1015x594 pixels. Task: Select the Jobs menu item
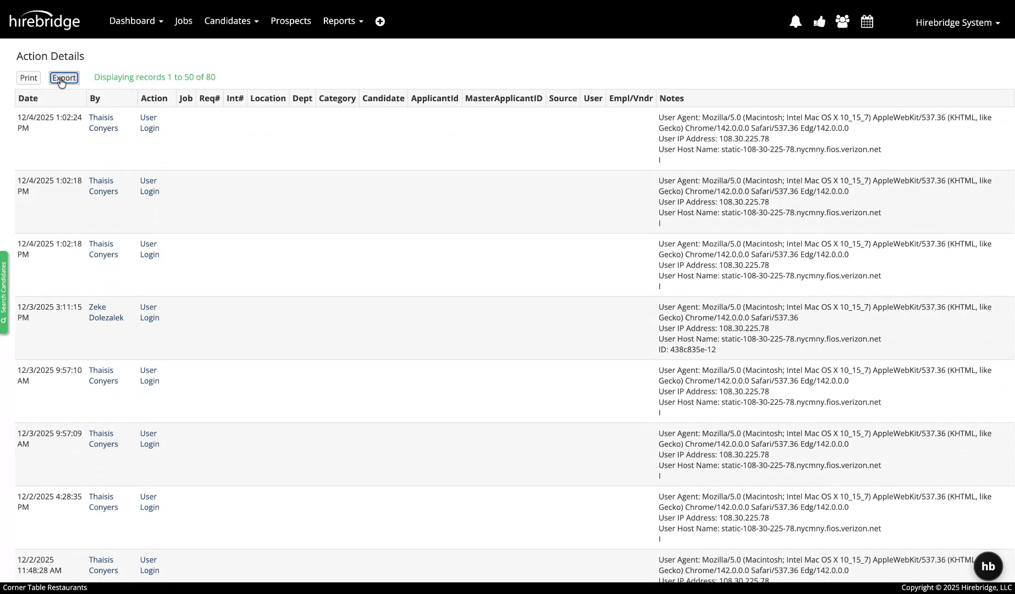183,20
